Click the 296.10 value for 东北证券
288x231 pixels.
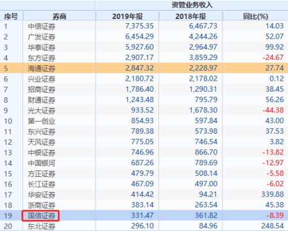pos(142,226)
